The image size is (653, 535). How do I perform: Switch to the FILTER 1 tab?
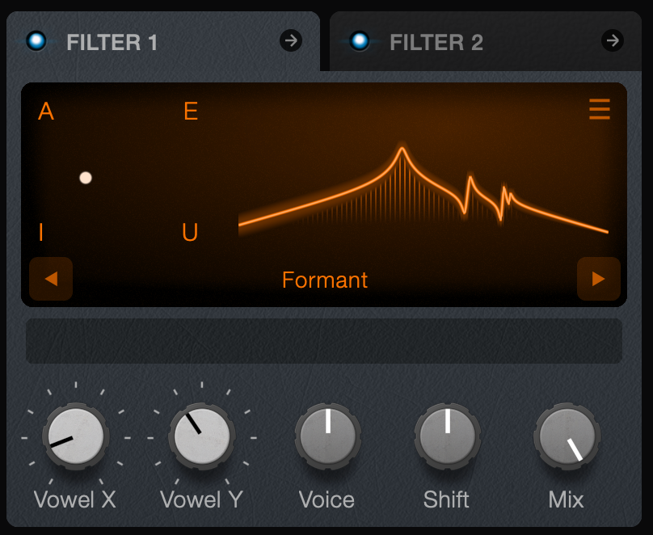click(112, 42)
